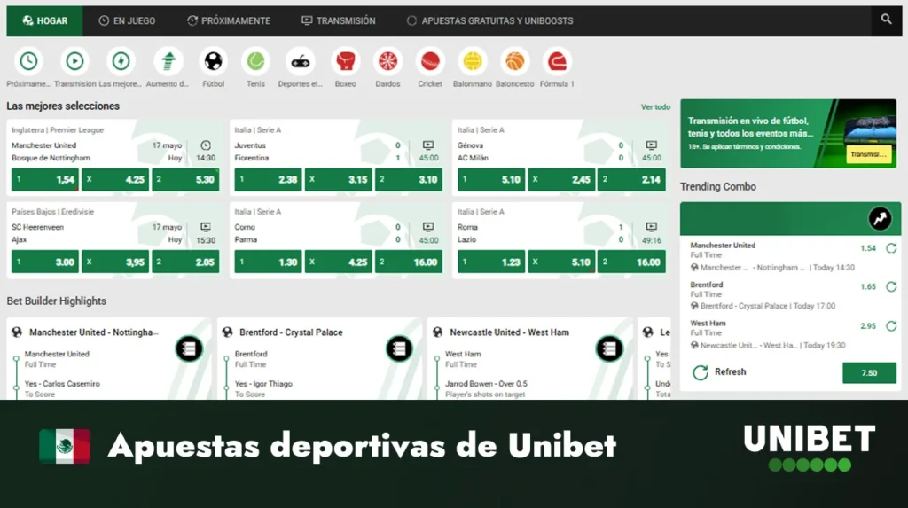Image resolution: width=908 pixels, height=508 pixels.
Task: Swap the West Ham combo selection
Action: point(891,326)
